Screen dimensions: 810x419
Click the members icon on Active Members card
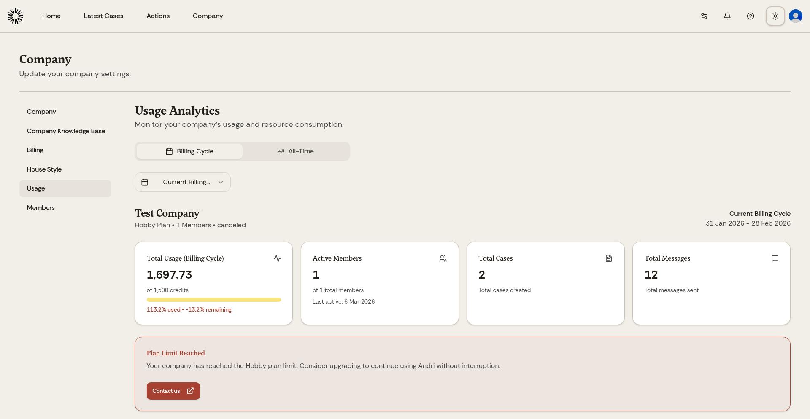coord(443,258)
